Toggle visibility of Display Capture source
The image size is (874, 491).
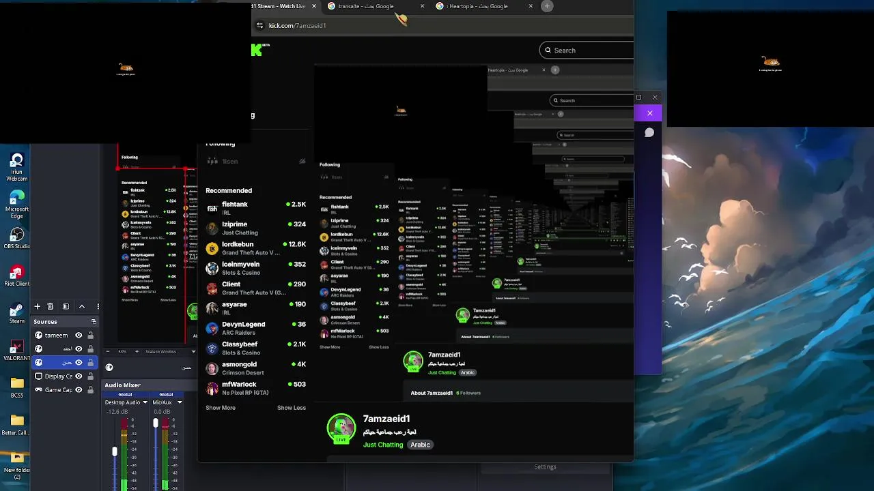(79, 376)
